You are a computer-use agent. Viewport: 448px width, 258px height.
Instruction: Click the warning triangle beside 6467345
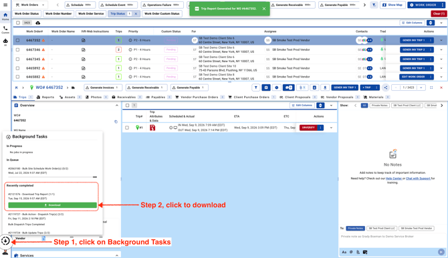click(x=43, y=59)
